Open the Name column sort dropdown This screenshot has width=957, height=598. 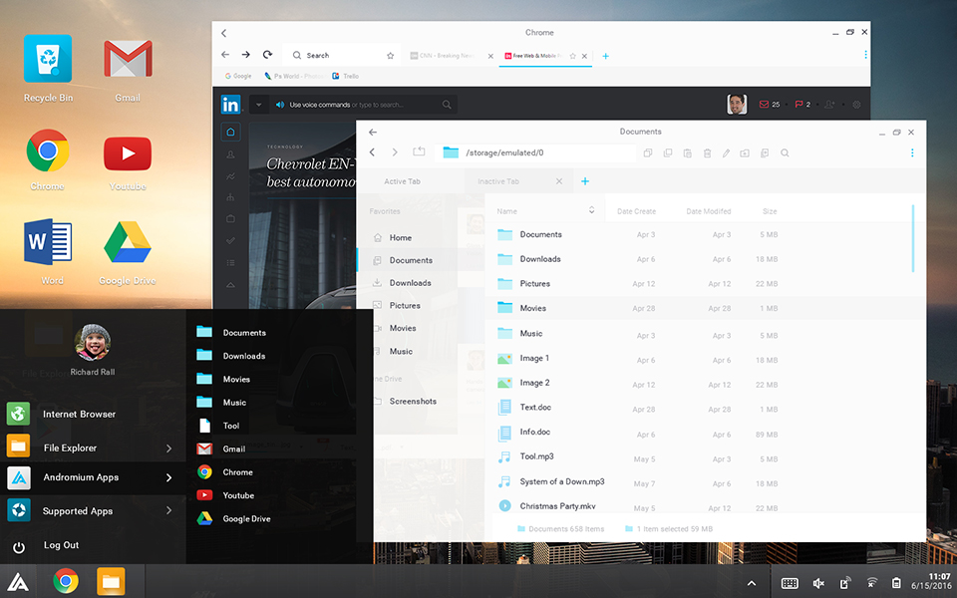[591, 210]
